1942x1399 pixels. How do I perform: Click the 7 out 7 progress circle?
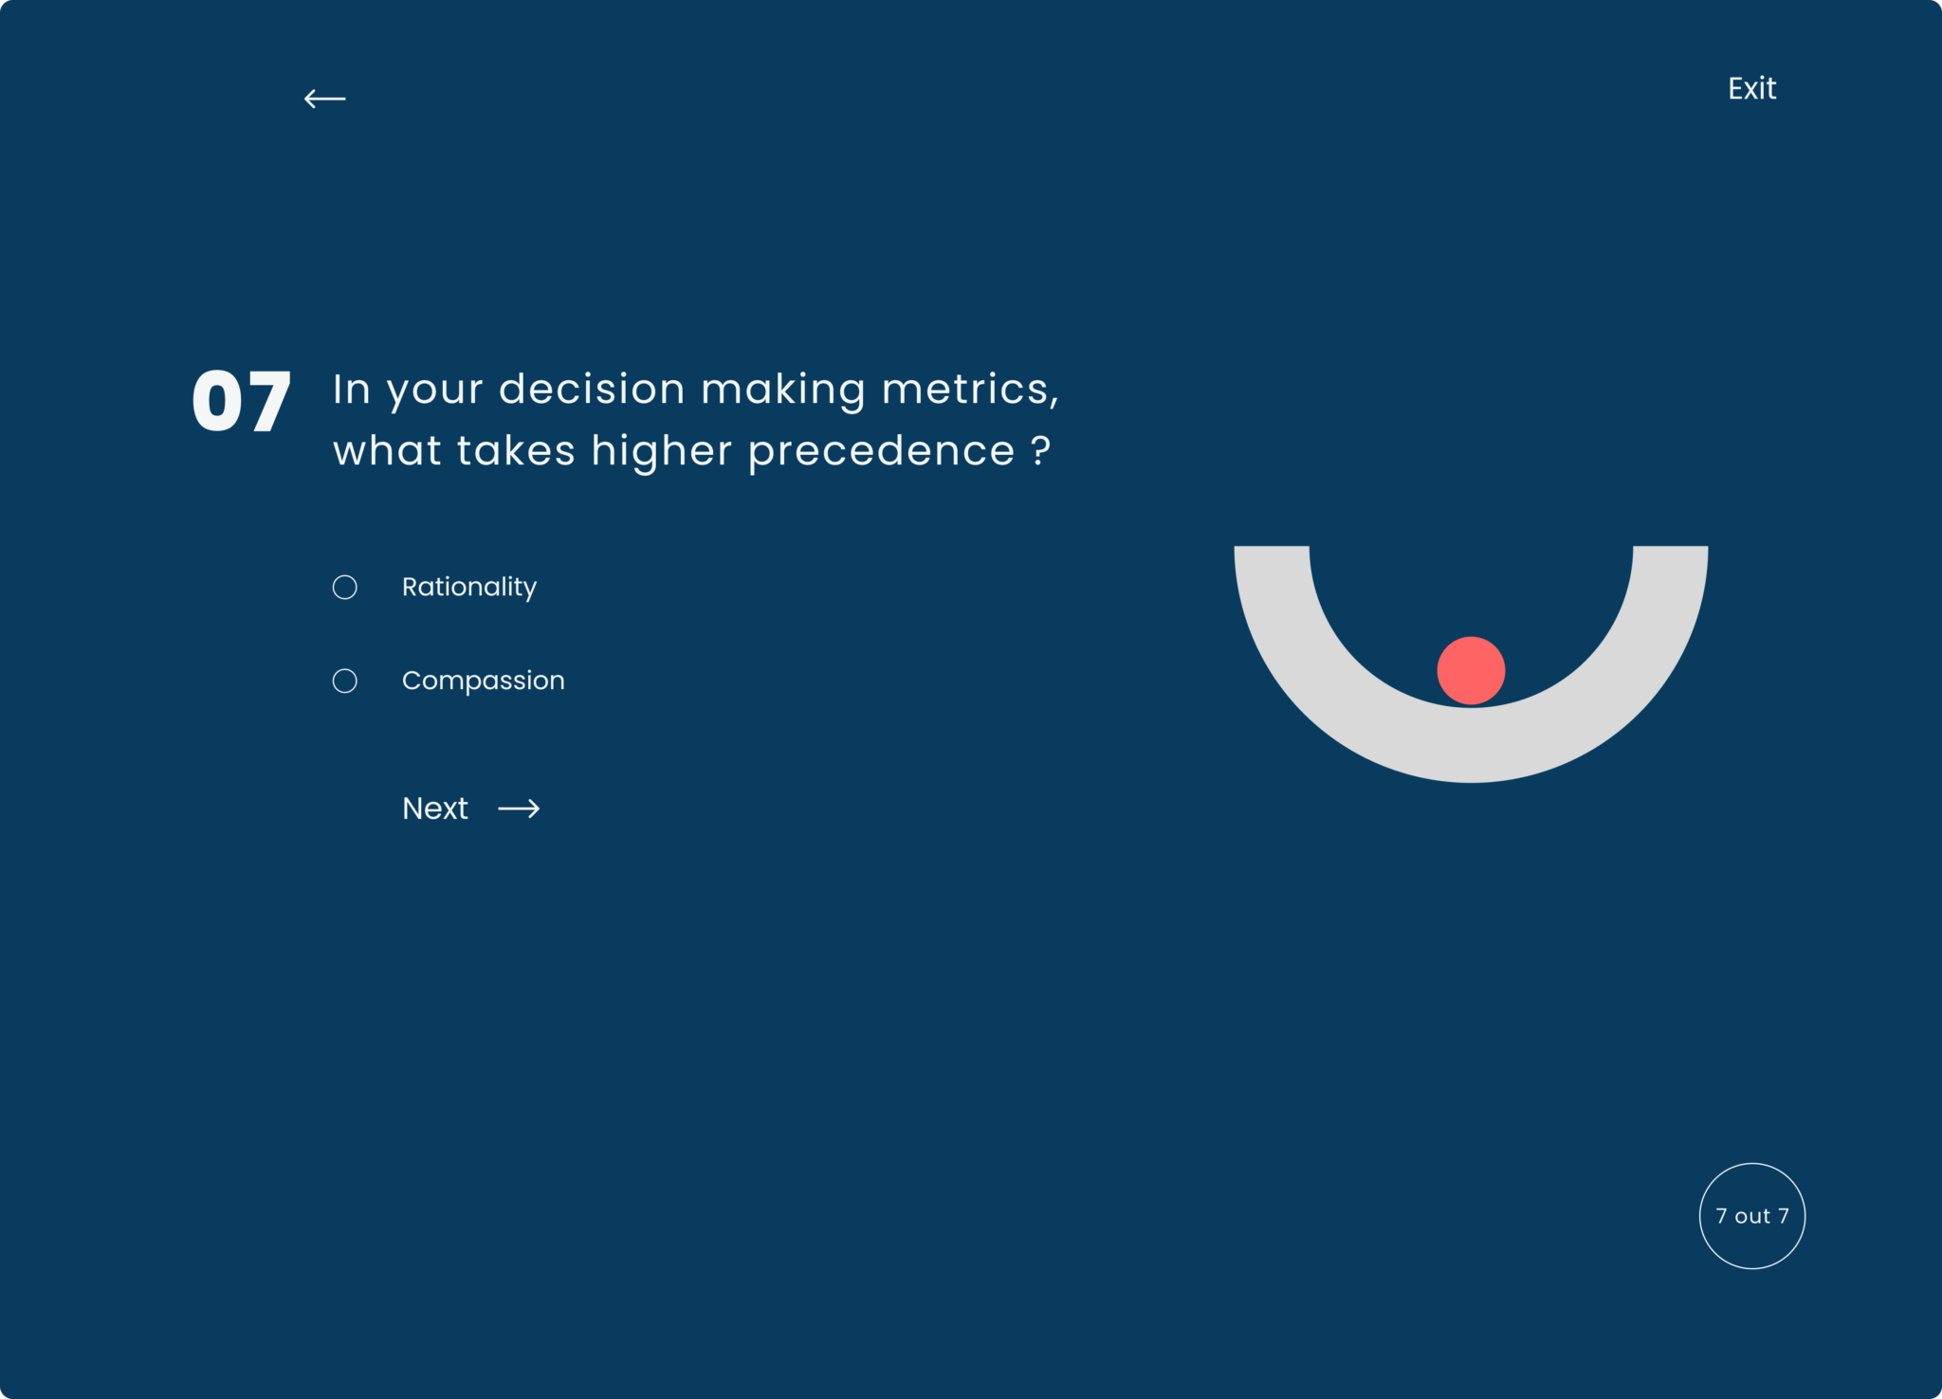point(1751,1216)
